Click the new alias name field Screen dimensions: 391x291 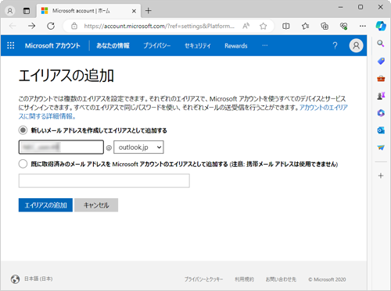tap(61, 147)
